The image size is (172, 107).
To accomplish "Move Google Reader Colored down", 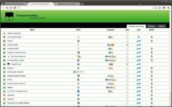I will (140, 76).
